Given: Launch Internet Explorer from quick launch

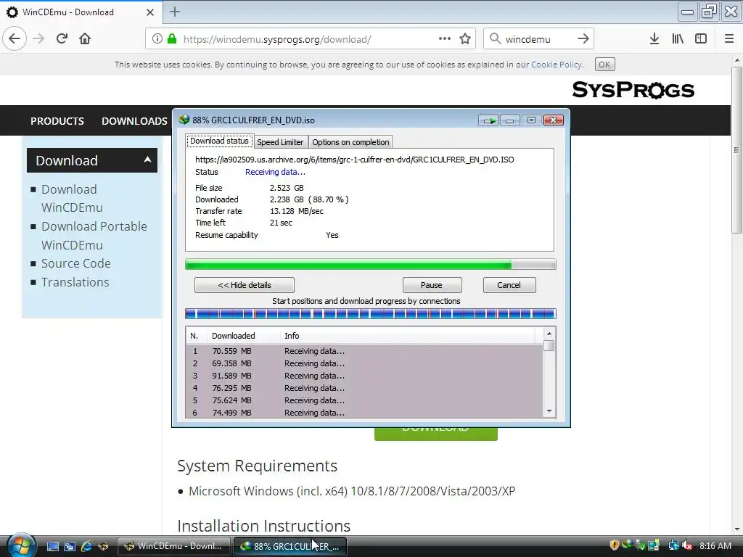Looking at the screenshot, I should [86, 546].
